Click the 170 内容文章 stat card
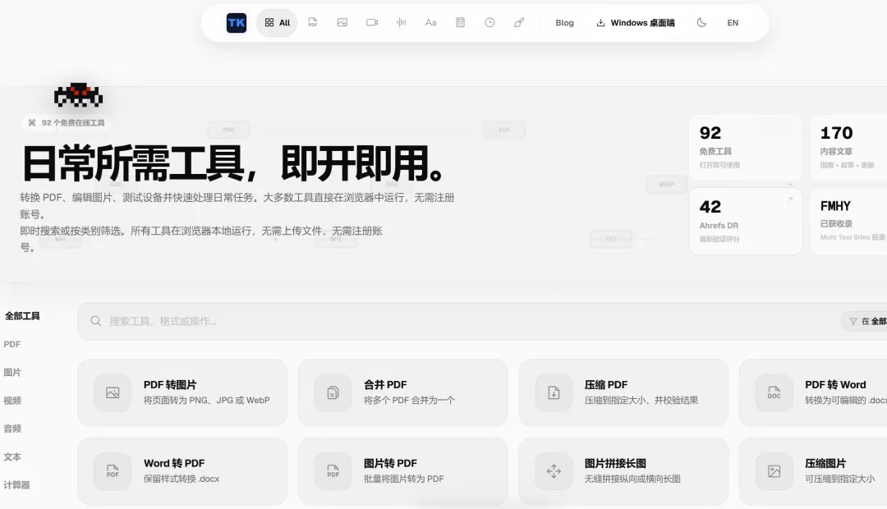The height and width of the screenshot is (509, 887). (848, 147)
